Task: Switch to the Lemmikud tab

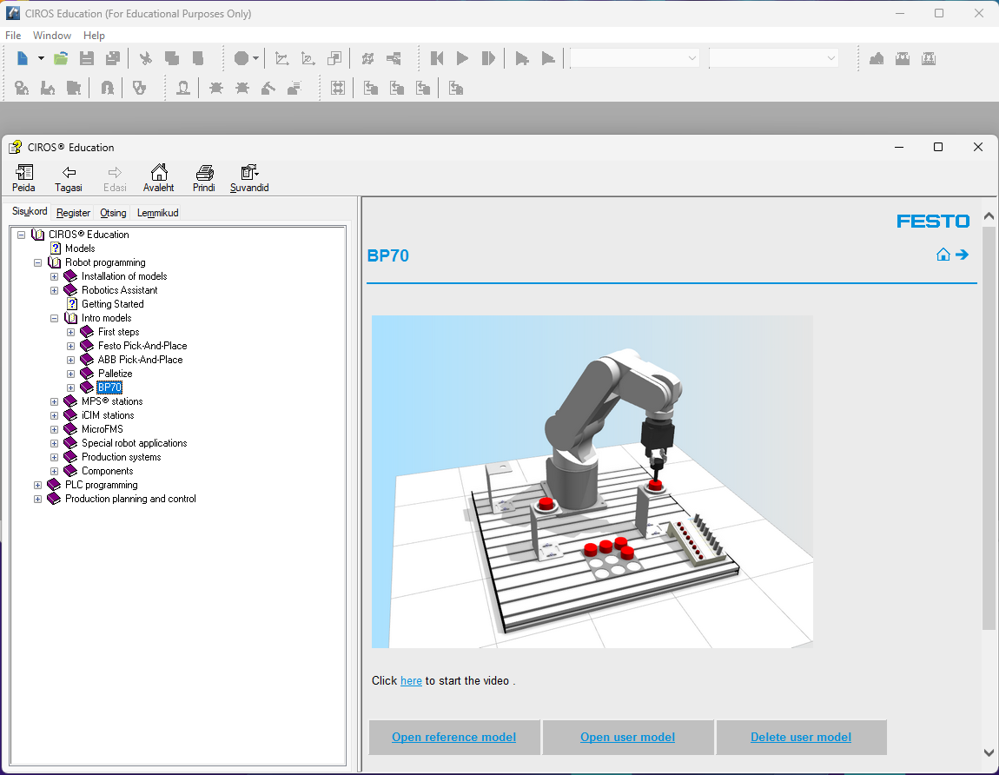Action: coord(157,213)
